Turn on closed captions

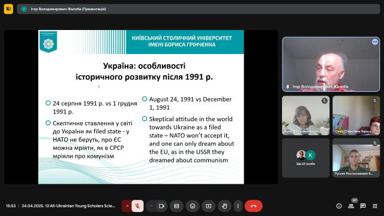point(176,206)
